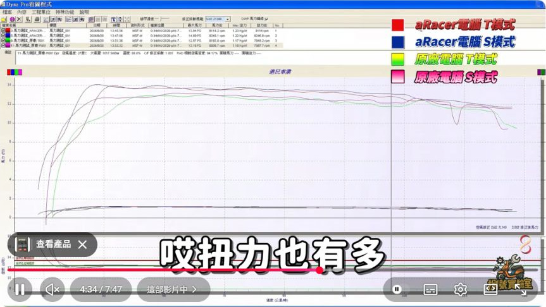
Task: Open the 工程單位 menu
Action: point(41,12)
